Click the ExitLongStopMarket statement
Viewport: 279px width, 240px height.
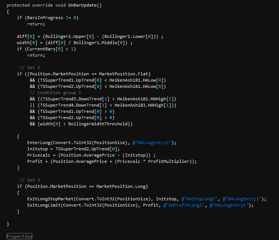pyautogui.click(x=147, y=199)
